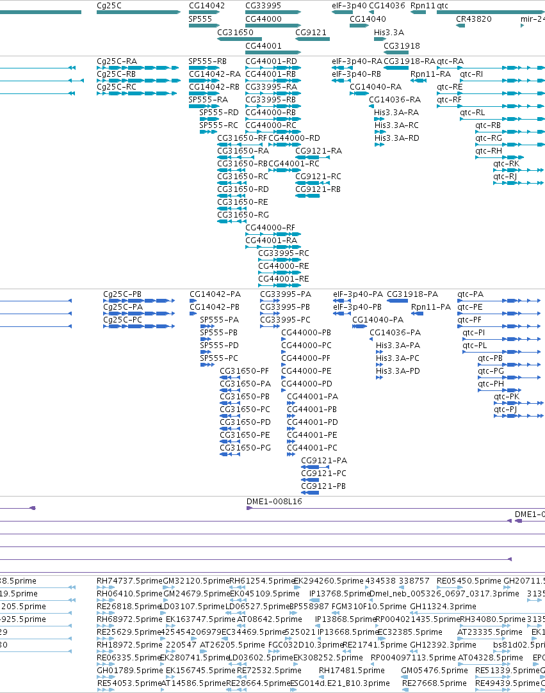Screen dimensions: 545x693
Task: Click the CG31650-PG protein label
Action: click(245, 448)
